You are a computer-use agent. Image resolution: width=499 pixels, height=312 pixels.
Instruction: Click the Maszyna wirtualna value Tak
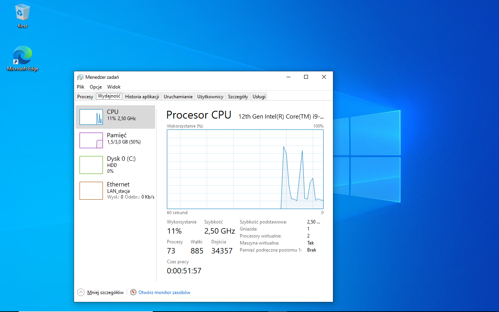click(x=310, y=243)
